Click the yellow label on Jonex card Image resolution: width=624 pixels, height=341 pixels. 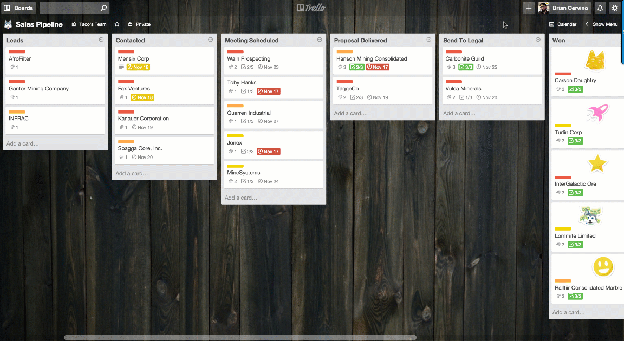coord(235,136)
